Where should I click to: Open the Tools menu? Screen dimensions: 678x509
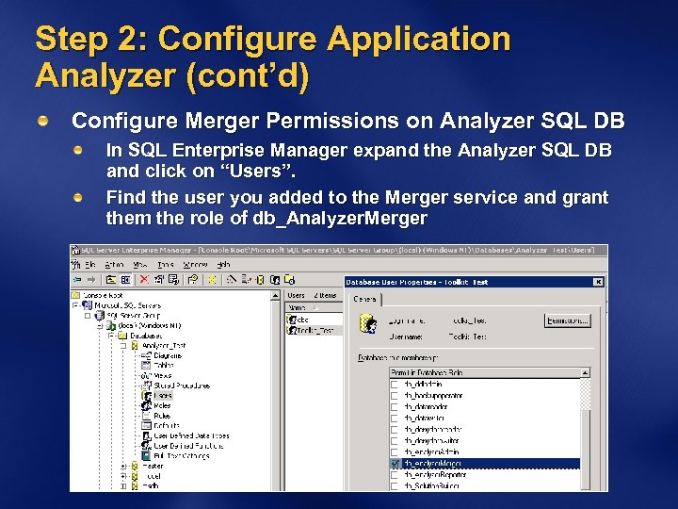(x=165, y=265)
